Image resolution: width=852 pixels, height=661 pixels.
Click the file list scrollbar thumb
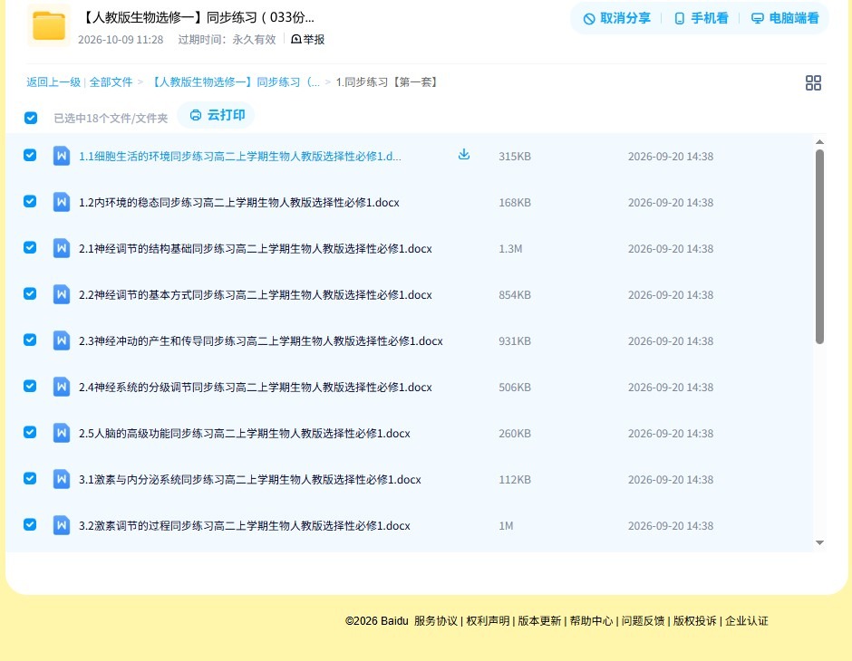pyautogui.click(x=819, y=246)
